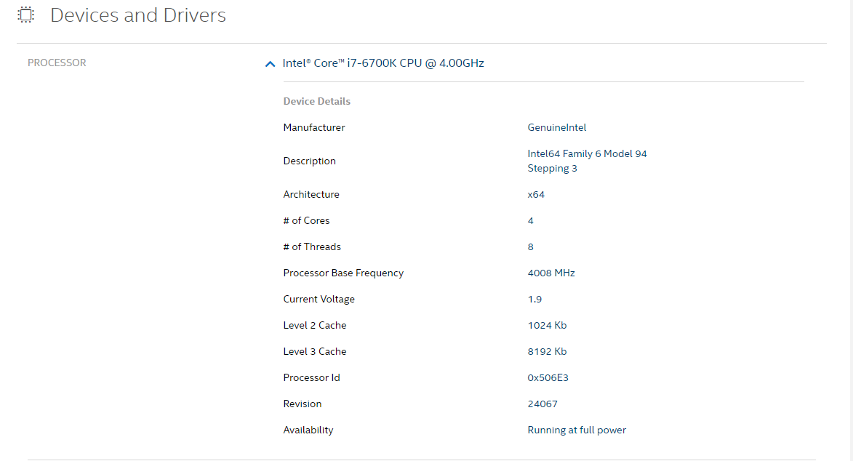The image size is (853, 461).
Task: Click the Level 2 Cache label
Action: [314, 325]
